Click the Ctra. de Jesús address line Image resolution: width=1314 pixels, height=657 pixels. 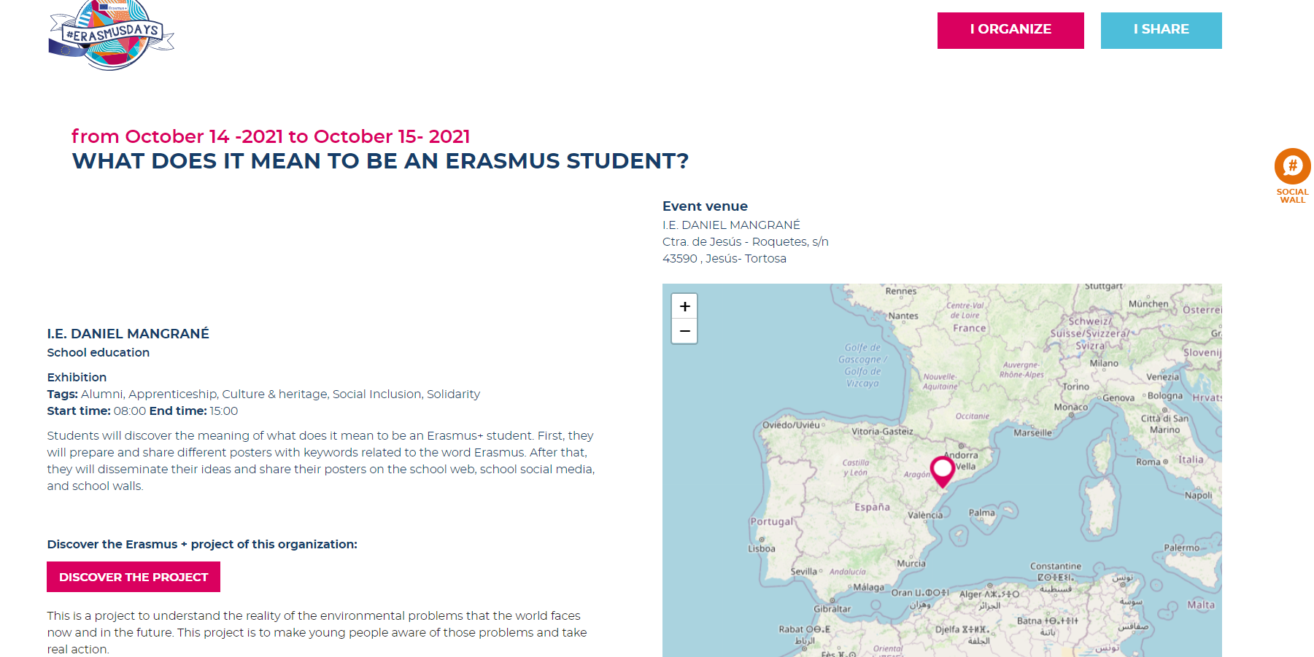pos(745,242)
